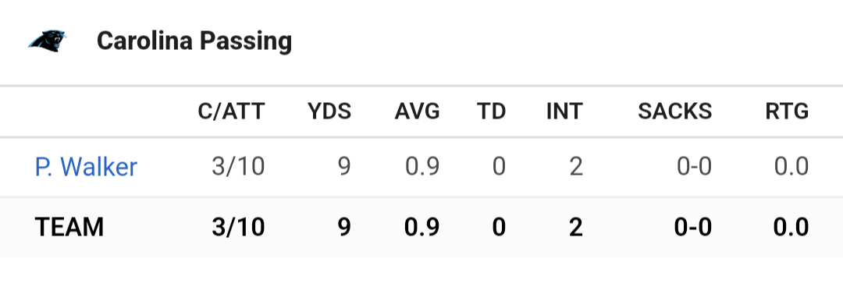Click the TD column header
843x308 pixels.
492,112
